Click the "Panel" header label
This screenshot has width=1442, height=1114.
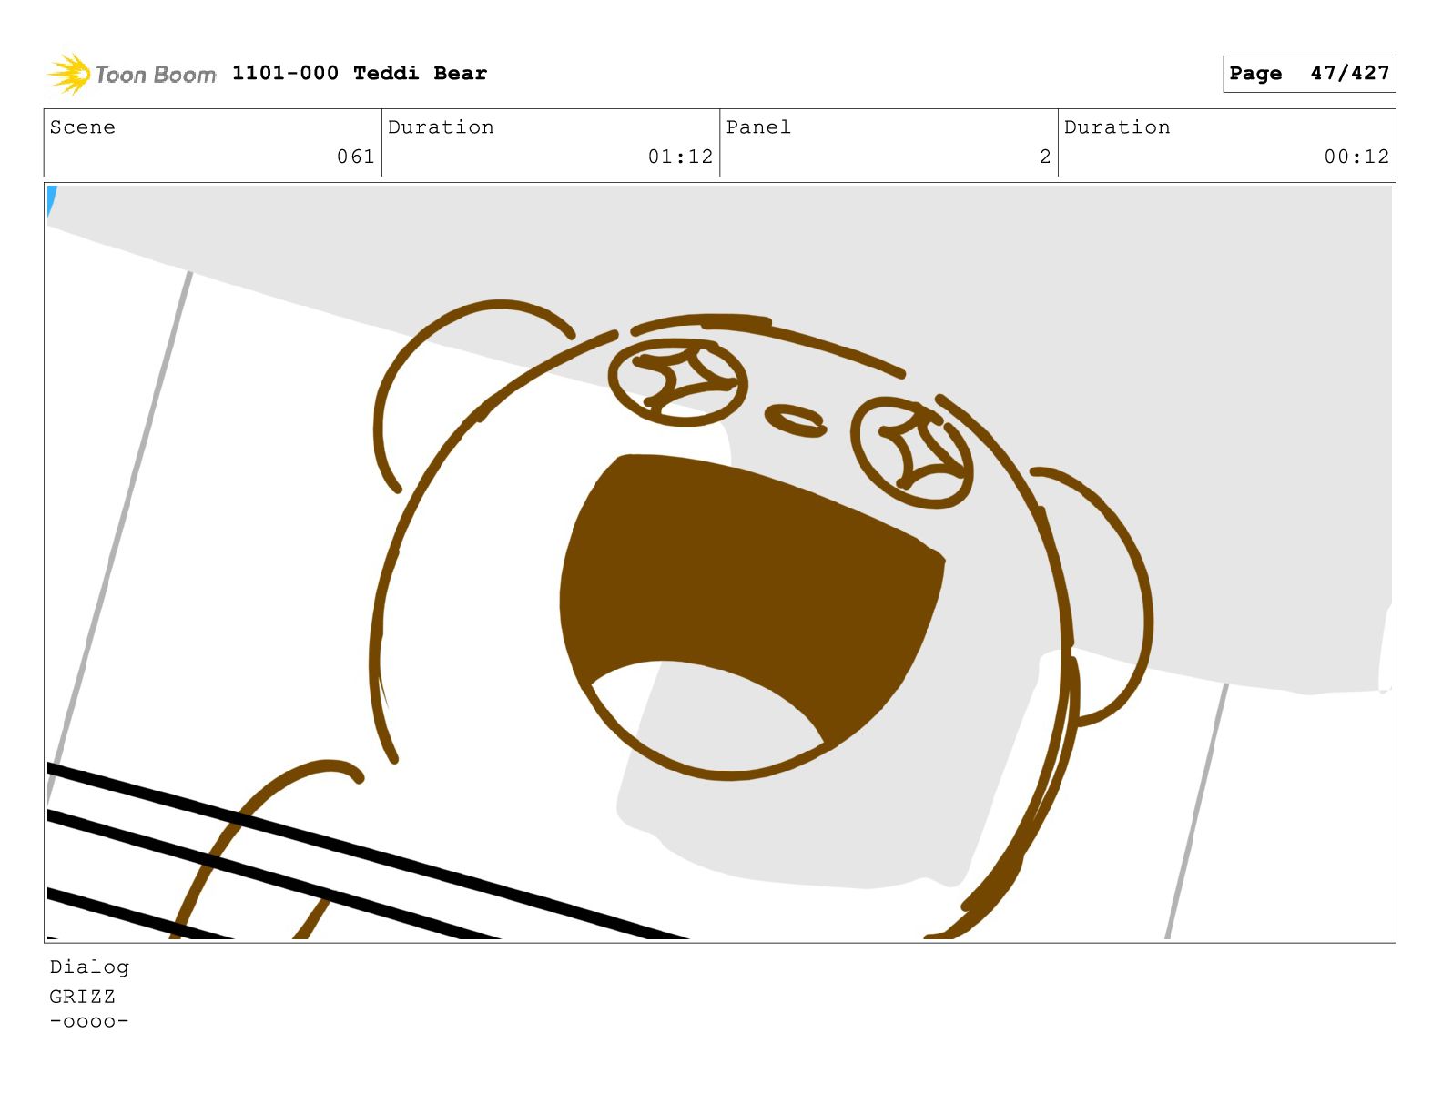[758, 127]
